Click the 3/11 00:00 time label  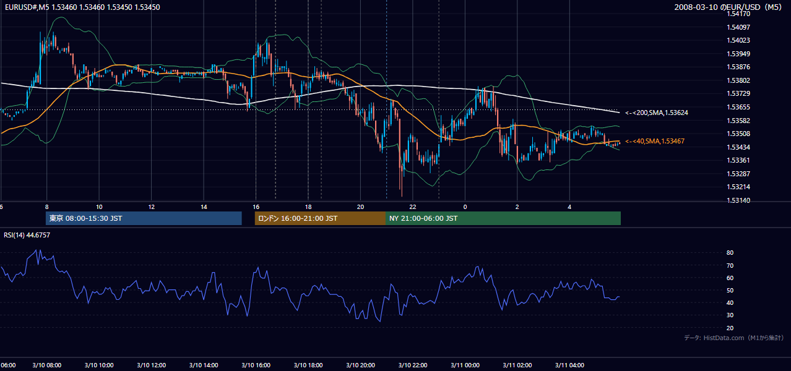click(465, 365)
